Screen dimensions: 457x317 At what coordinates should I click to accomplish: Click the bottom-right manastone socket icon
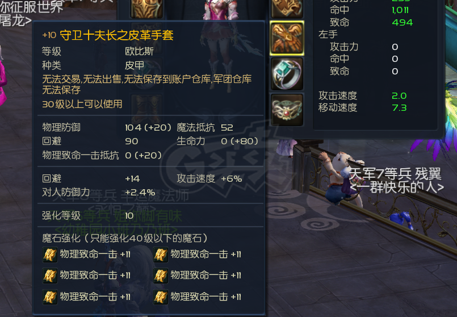point(161,297)
